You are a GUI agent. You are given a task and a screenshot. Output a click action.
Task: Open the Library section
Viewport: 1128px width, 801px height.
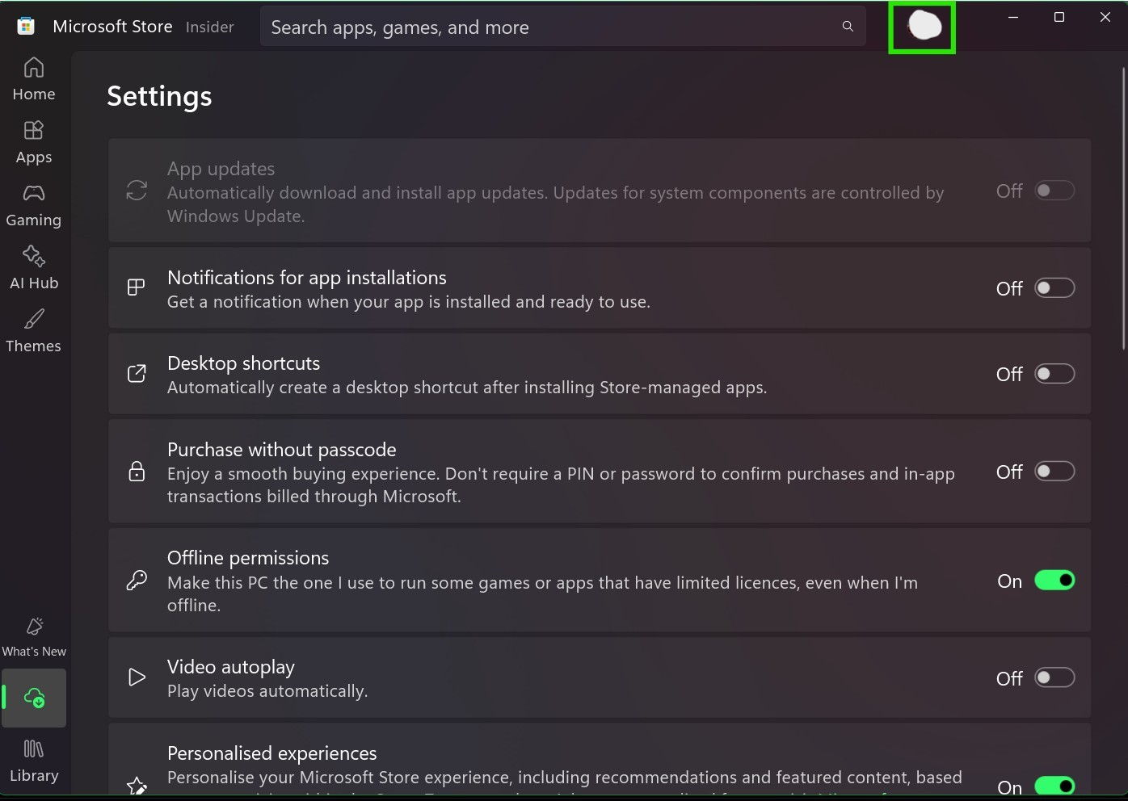click(x=34, y=761)
